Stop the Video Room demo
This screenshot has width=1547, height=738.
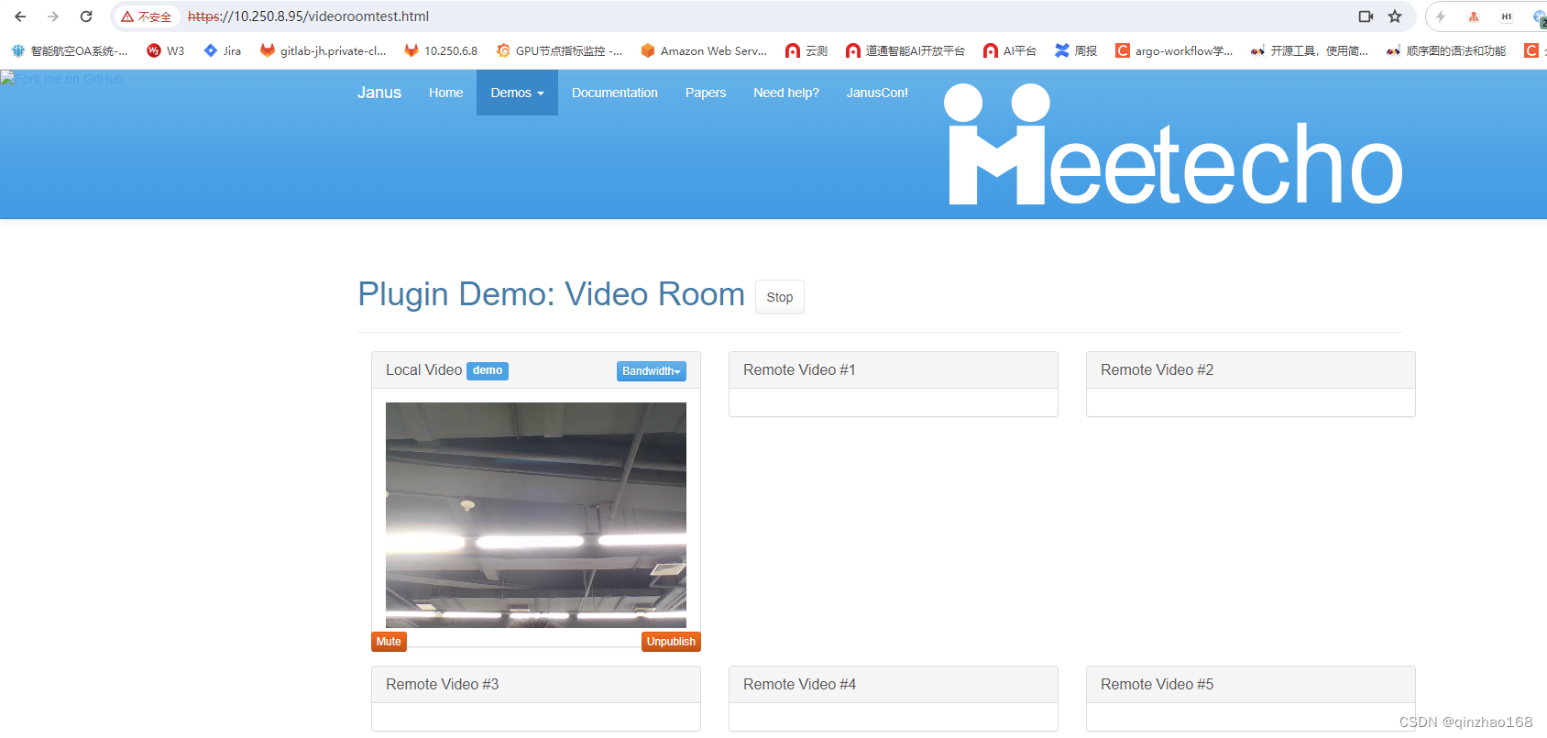pos(780,297)
